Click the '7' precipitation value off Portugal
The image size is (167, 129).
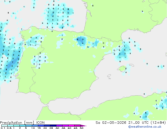(13, 62)
